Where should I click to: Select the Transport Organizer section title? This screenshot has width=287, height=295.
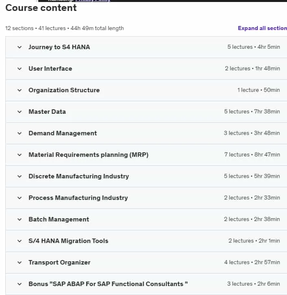click(59, 262)
